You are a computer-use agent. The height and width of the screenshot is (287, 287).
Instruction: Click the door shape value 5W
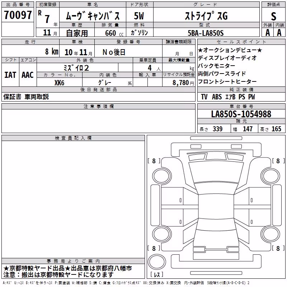pos(139,16)
